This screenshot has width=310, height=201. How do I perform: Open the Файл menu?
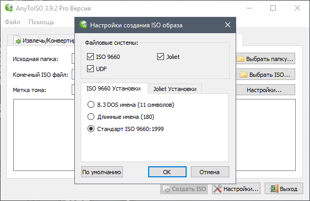13,22
